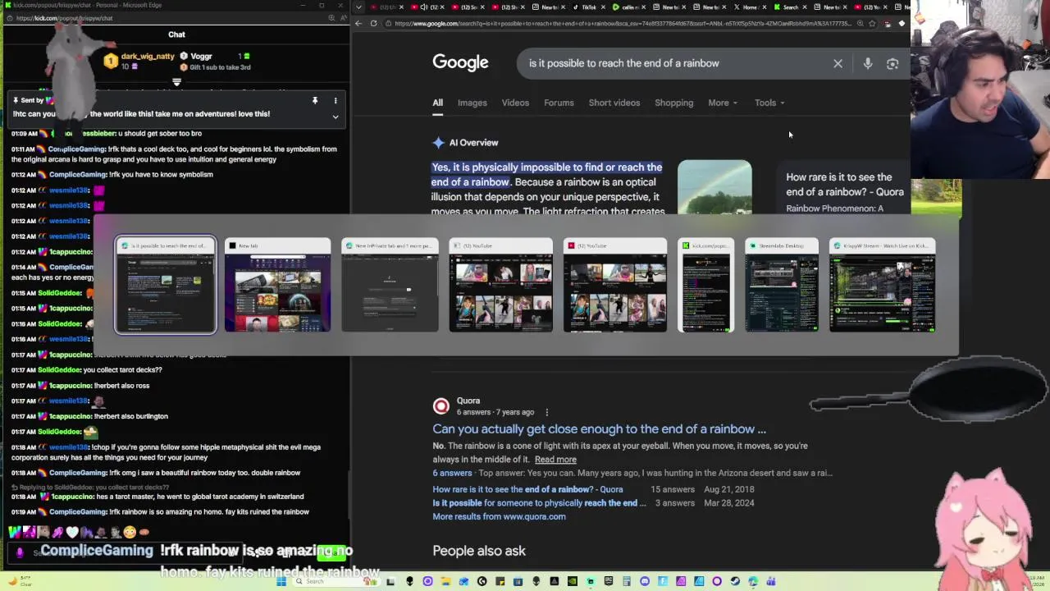Open 'How rare is it' Quora card on right
The image size is (1050, 591).
(845, 185)
